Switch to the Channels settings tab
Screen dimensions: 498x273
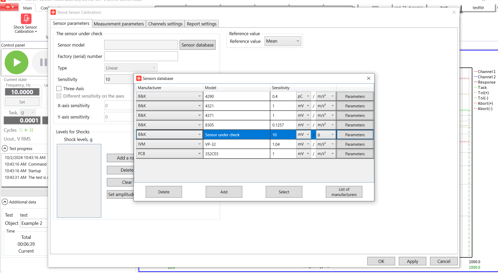click(x=165, y=24)
